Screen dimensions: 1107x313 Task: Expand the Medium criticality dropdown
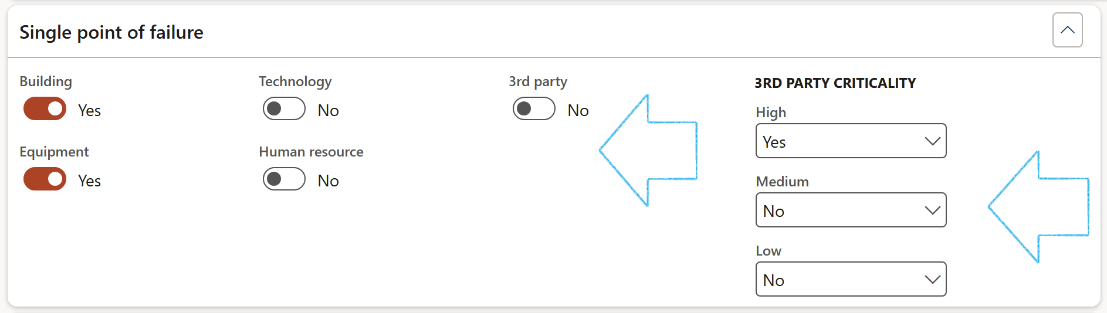point(851,210)
